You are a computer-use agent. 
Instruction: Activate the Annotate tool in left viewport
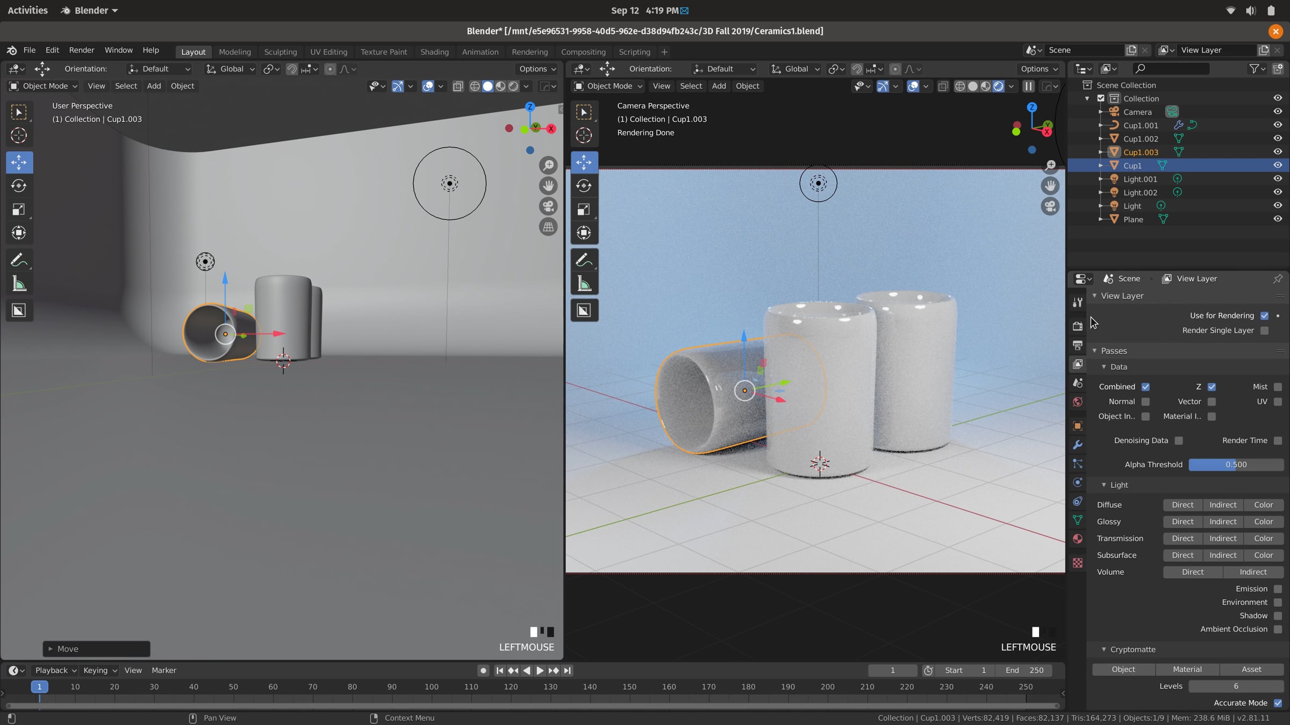tap(19, 260)
